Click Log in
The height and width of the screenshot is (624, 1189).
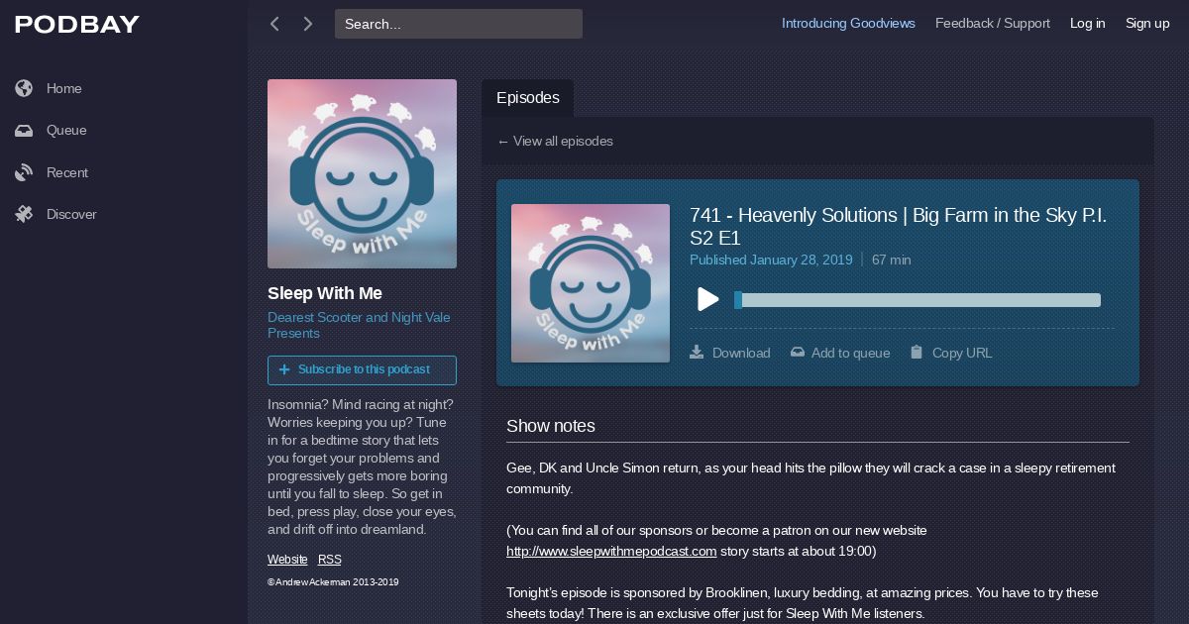pyautogui.click(x=1087, y=24)
